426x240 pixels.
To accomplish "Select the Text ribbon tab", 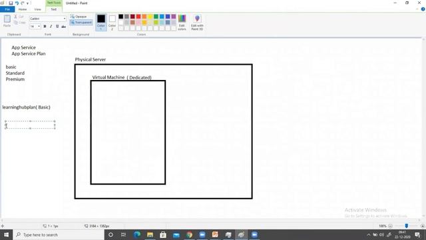I will [x=54, y=9].
